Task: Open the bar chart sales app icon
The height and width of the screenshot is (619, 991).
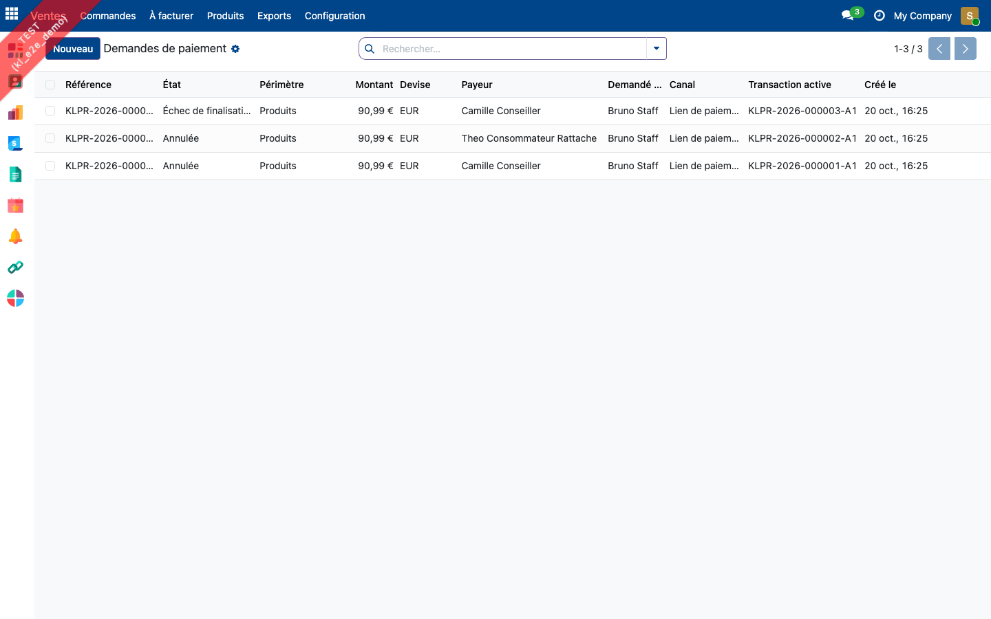Action: click(15, 112)
